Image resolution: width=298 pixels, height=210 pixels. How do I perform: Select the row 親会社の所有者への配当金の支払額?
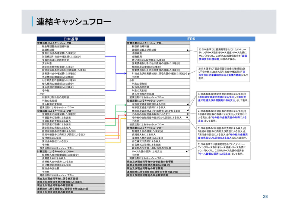158,148
